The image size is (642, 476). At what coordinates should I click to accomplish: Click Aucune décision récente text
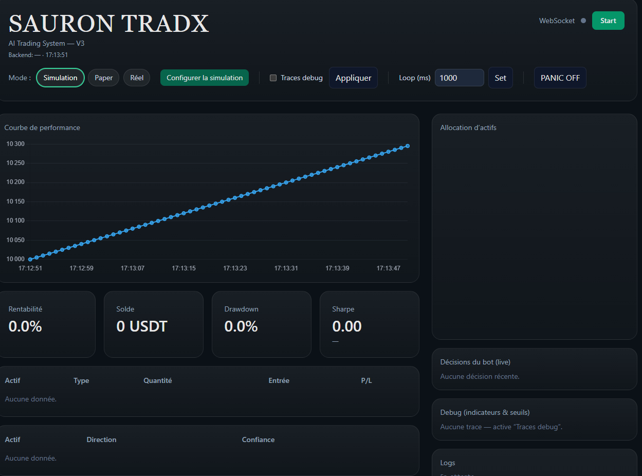480,376
